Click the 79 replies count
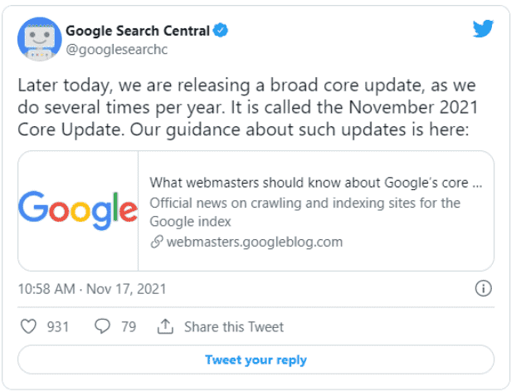This screenshot has width=516, height=392. (x=128, y=326)
